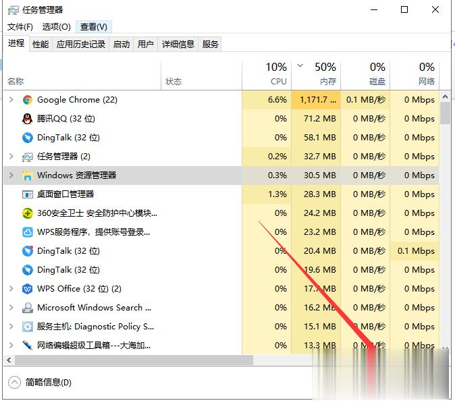Click the Google Chrome process icon
Screen dimensions: 455x405
click(28, 100)
